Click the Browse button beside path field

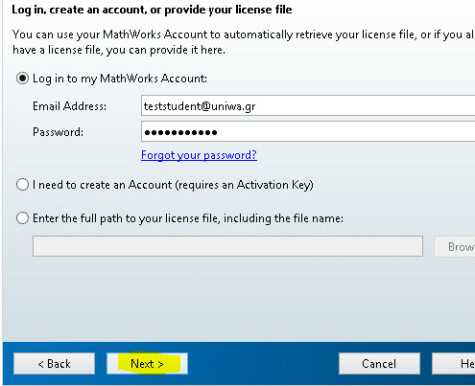pyautogui.click(x=455, y=246)
